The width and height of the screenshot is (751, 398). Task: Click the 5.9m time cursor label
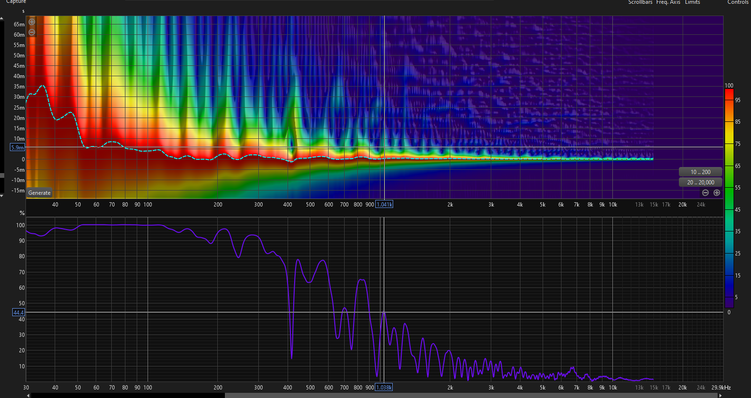(x=17, y=148)
